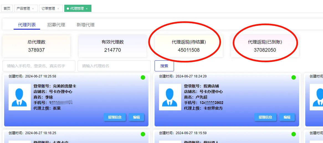Close the 产品管理 tab
Screen dimensions: 323x143
[33, 9]
